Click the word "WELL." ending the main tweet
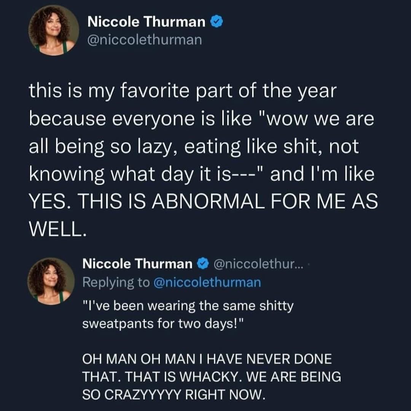 pyautogui.click(x=56, y=229)
